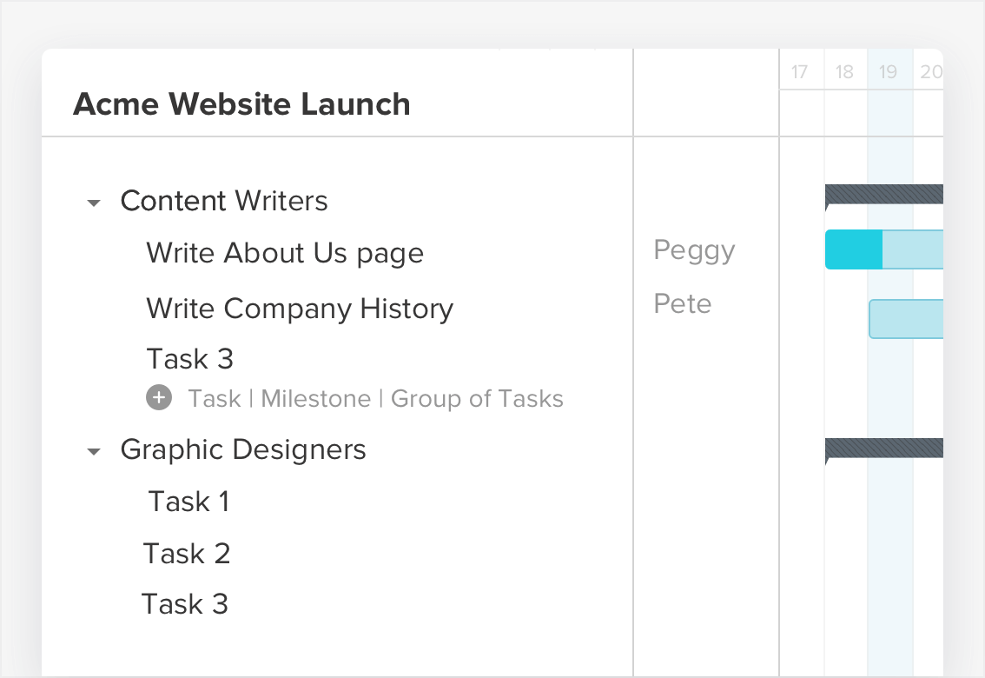The width and height of the screenshot is (985, 678).
Task: Click day 17 in the timeline header
Action: click(x=800, y=72)
